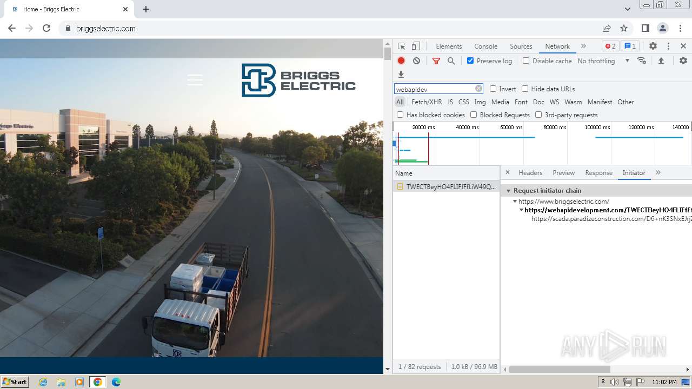Toggle the red filter funnel icon

[436, 61]
